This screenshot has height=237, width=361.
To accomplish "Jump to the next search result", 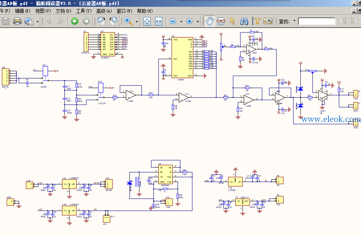I will click(354, 21).
